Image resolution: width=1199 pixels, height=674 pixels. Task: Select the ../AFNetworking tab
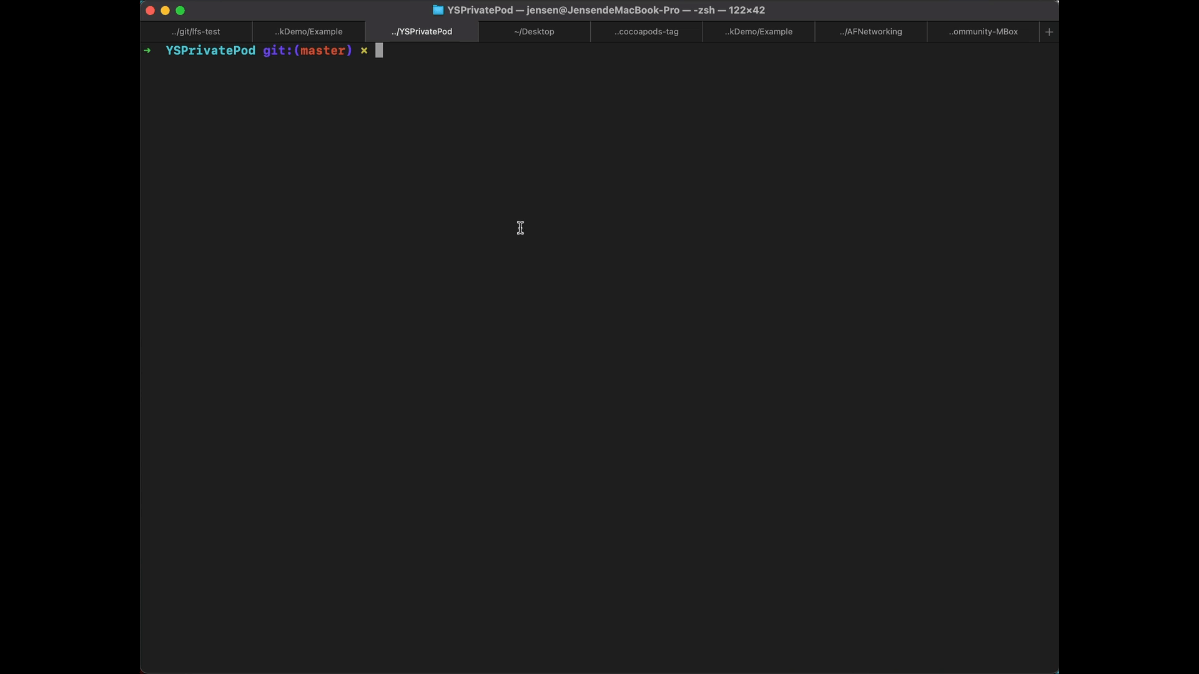[871, 31]
